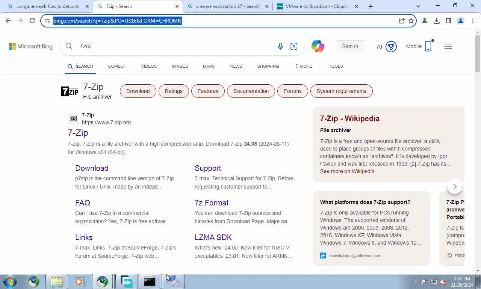
Task: Click See more on Wikipedia link
Action: coord(347,171)
